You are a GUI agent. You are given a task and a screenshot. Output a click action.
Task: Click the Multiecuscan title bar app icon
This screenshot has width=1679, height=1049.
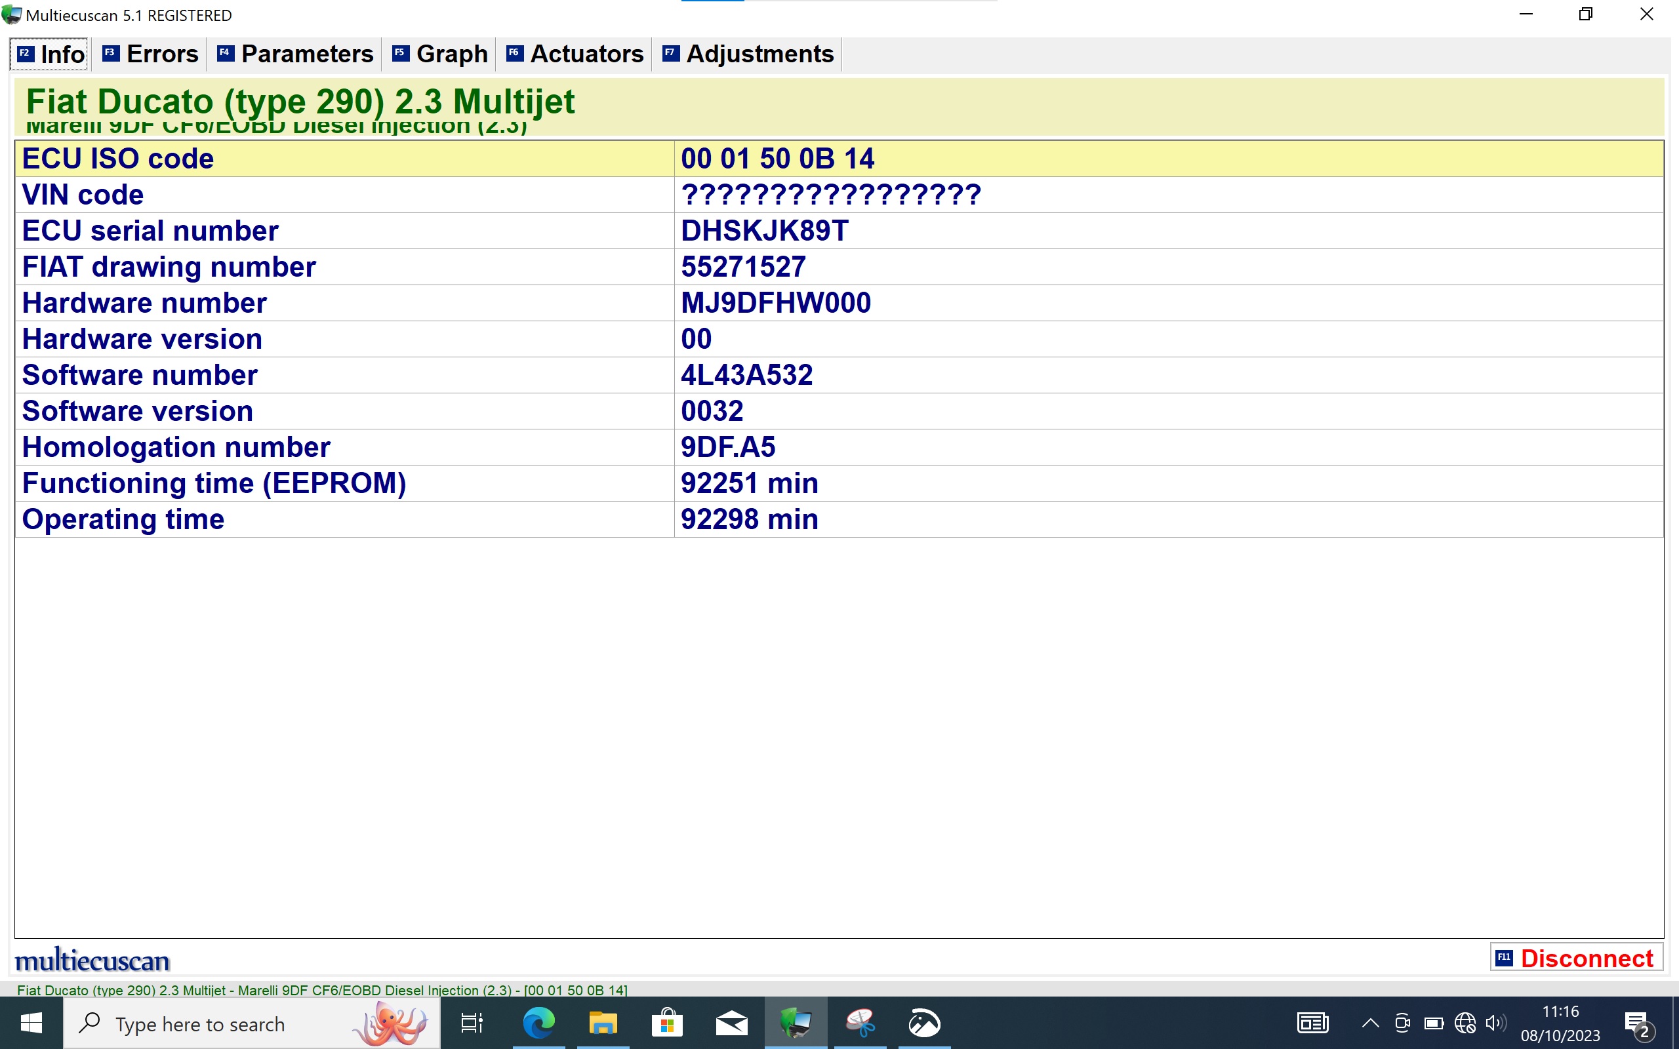pos(12,14)
